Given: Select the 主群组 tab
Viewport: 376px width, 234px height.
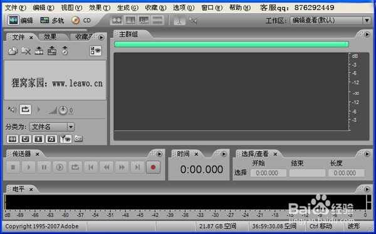Looking at the screenshot, I should coord(128,35).
